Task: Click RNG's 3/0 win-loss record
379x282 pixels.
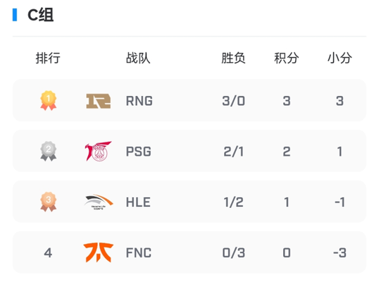Action: click(x=233, y=101)
